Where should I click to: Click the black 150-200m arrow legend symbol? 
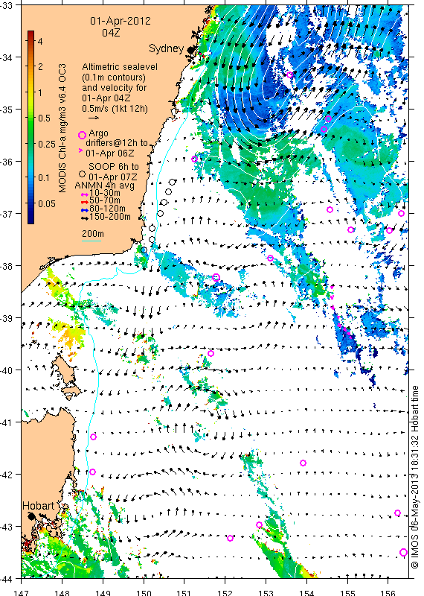[x=86, y=218]
